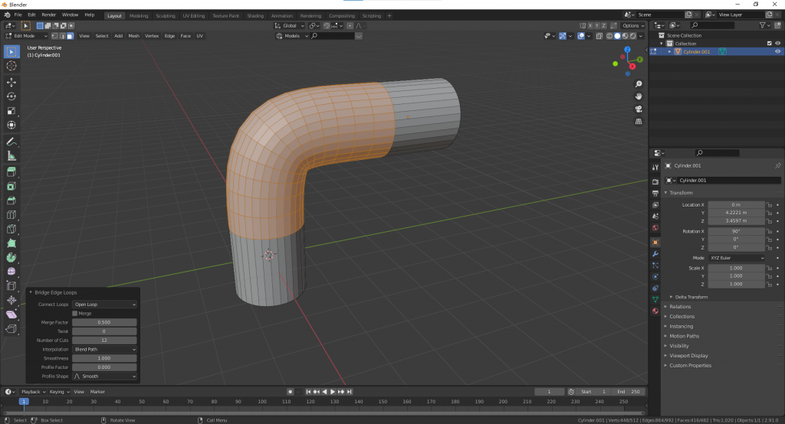Adjust the Merge Factor slider
The height and width of the screenshot is (424, 785).
click(104, 322)
